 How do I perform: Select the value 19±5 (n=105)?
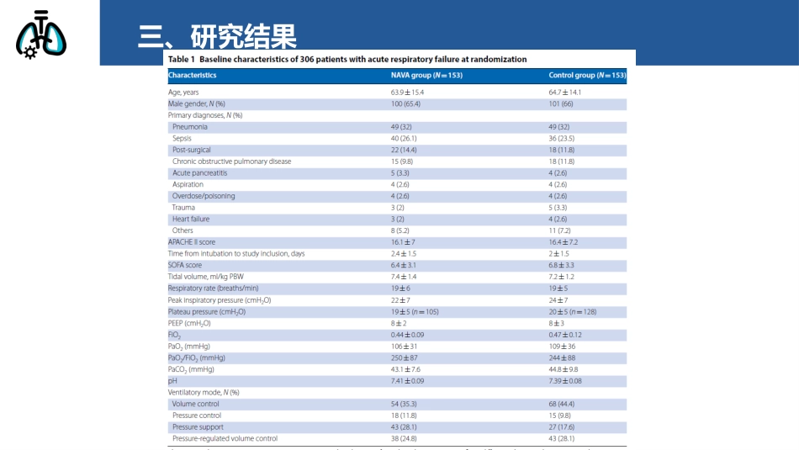pyautogui.click(x=415, y=312)
